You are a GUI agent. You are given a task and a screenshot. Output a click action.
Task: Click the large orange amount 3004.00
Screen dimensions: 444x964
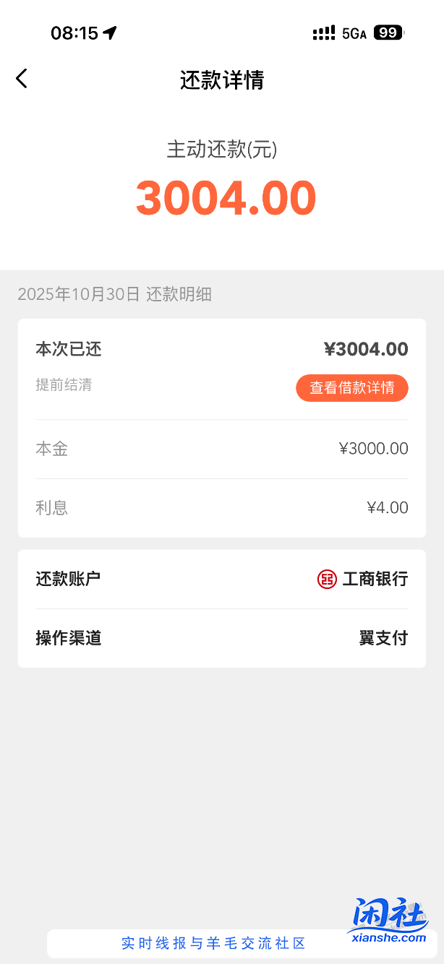click(226, 197)
